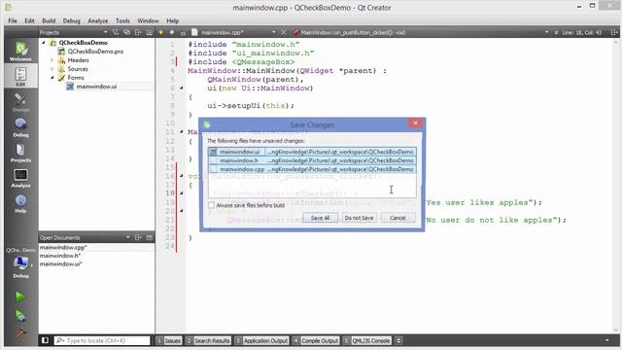Run the project with green play button

tap(20, 297)
